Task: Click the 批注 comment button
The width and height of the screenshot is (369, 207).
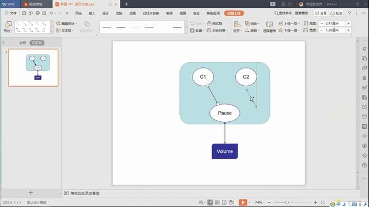Action: (x=336, y=13)
